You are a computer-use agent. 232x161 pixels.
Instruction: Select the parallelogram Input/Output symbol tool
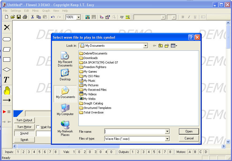click(x=7, y=49)
